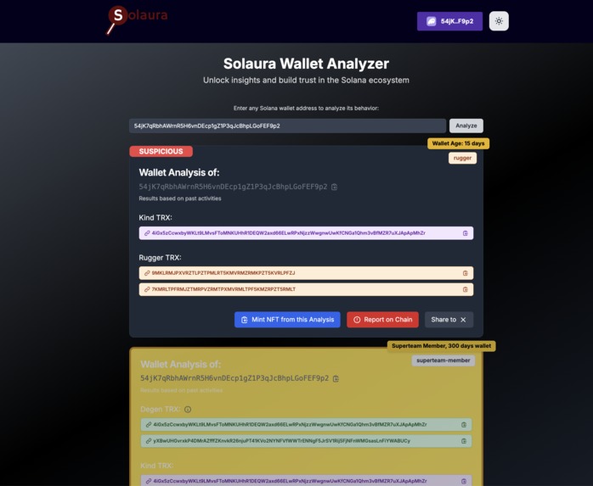The image size is (593, 486).
Task: Click Mint NFT from this Analysis
Action: [x=287, y=320]
